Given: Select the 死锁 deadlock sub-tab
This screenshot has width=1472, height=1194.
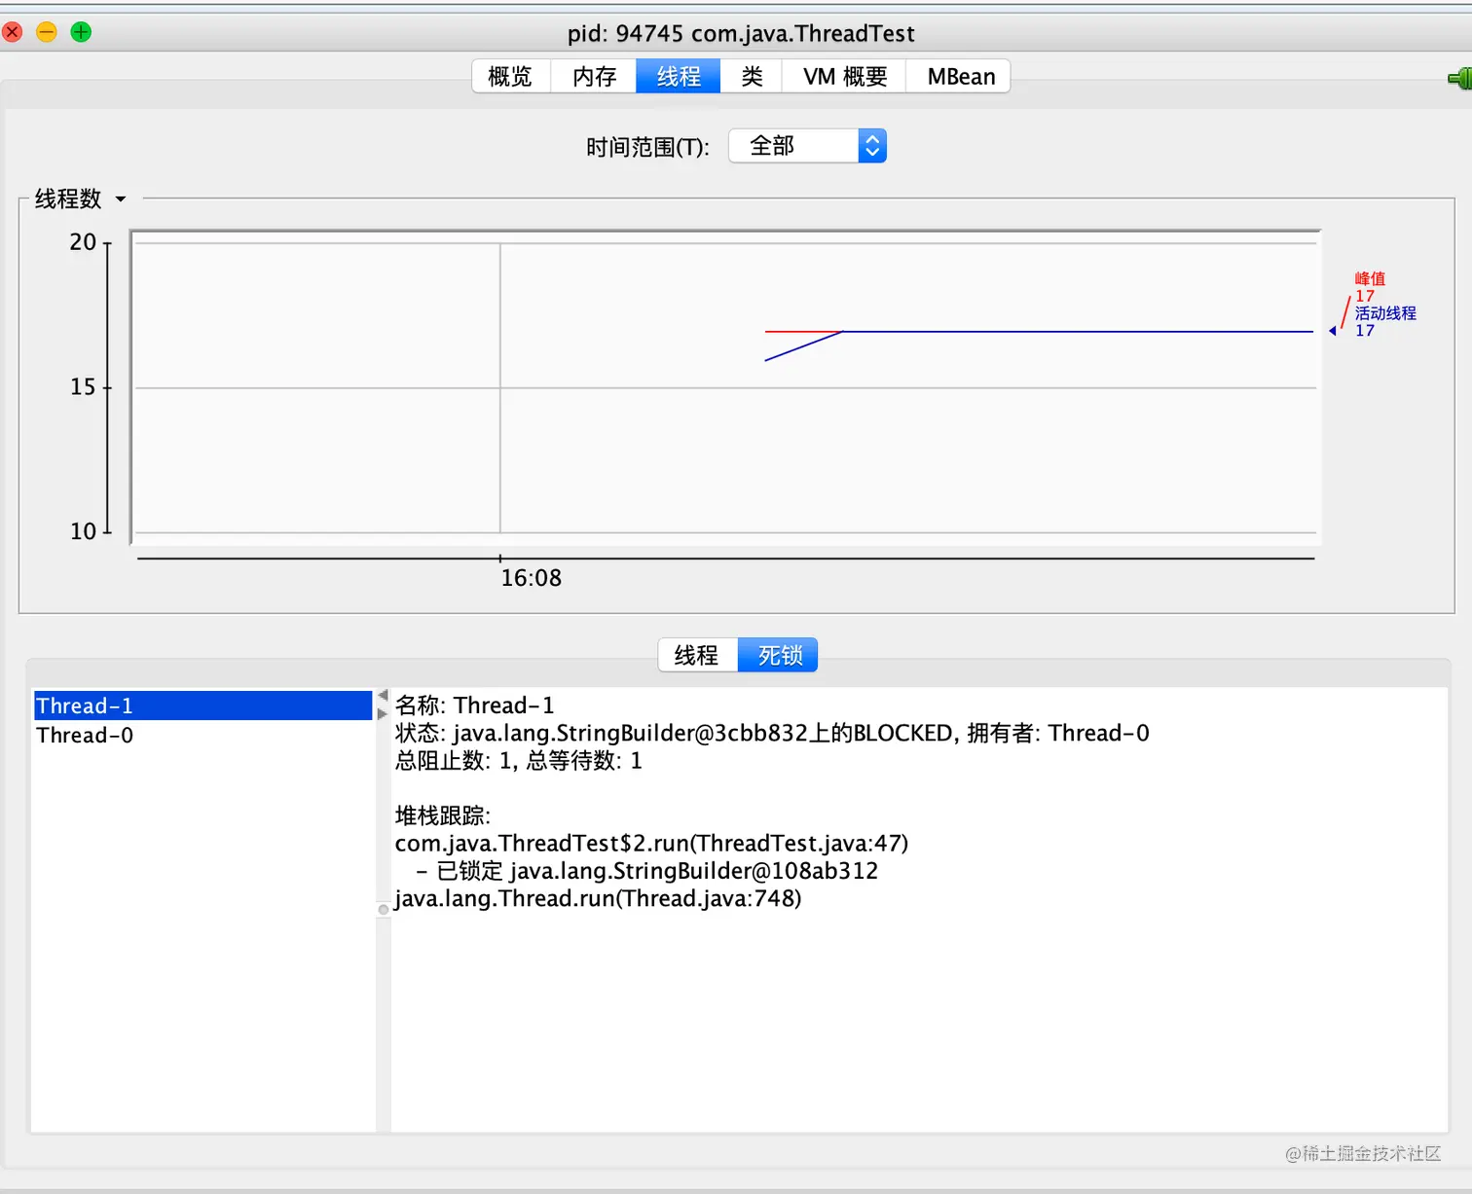Looking at the screenshot, I should [779, 655].
